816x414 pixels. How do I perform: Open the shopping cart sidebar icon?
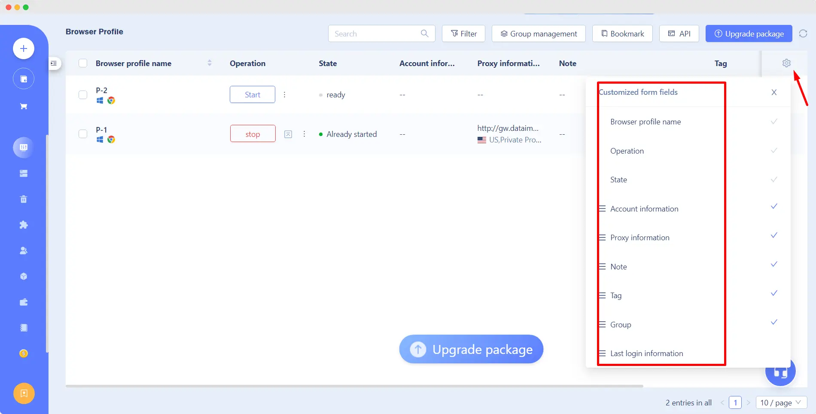(x=24, y=106)
